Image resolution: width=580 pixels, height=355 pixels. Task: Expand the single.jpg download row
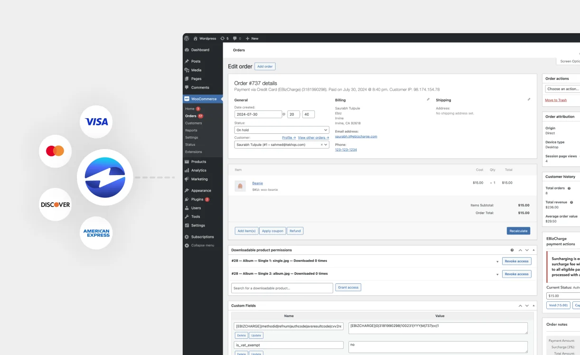click(x=497, y=262)
